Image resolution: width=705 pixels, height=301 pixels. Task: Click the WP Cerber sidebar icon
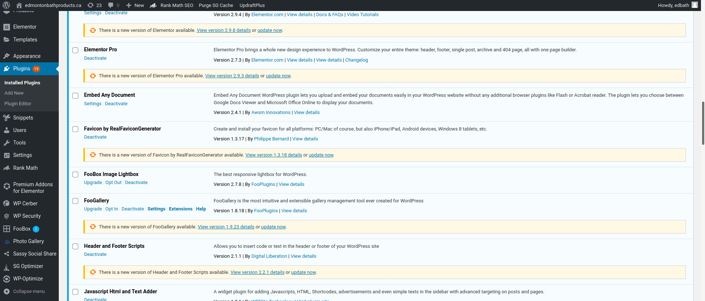tap(7, 203)
